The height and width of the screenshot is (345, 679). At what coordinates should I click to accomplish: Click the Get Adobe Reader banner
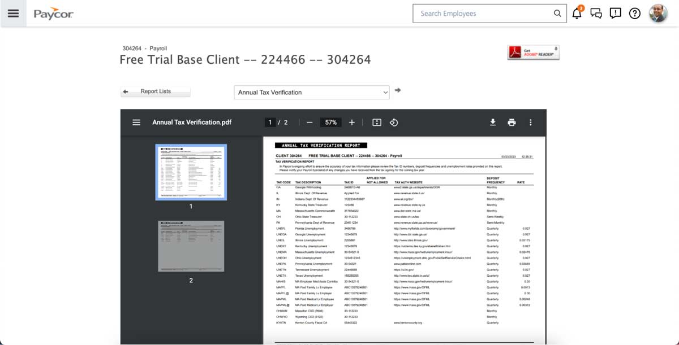pos(532,52)
